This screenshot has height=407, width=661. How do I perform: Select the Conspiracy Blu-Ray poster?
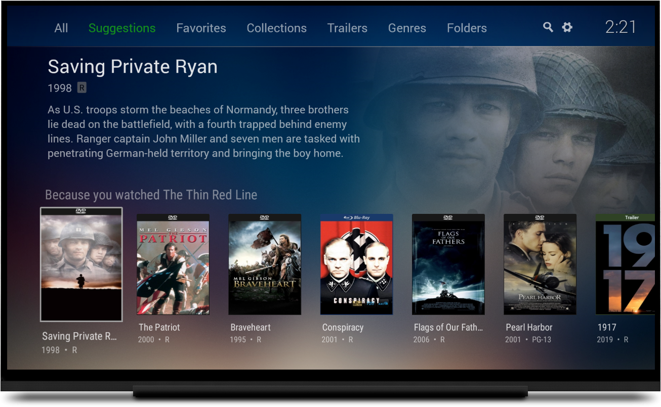pos(356,264)
